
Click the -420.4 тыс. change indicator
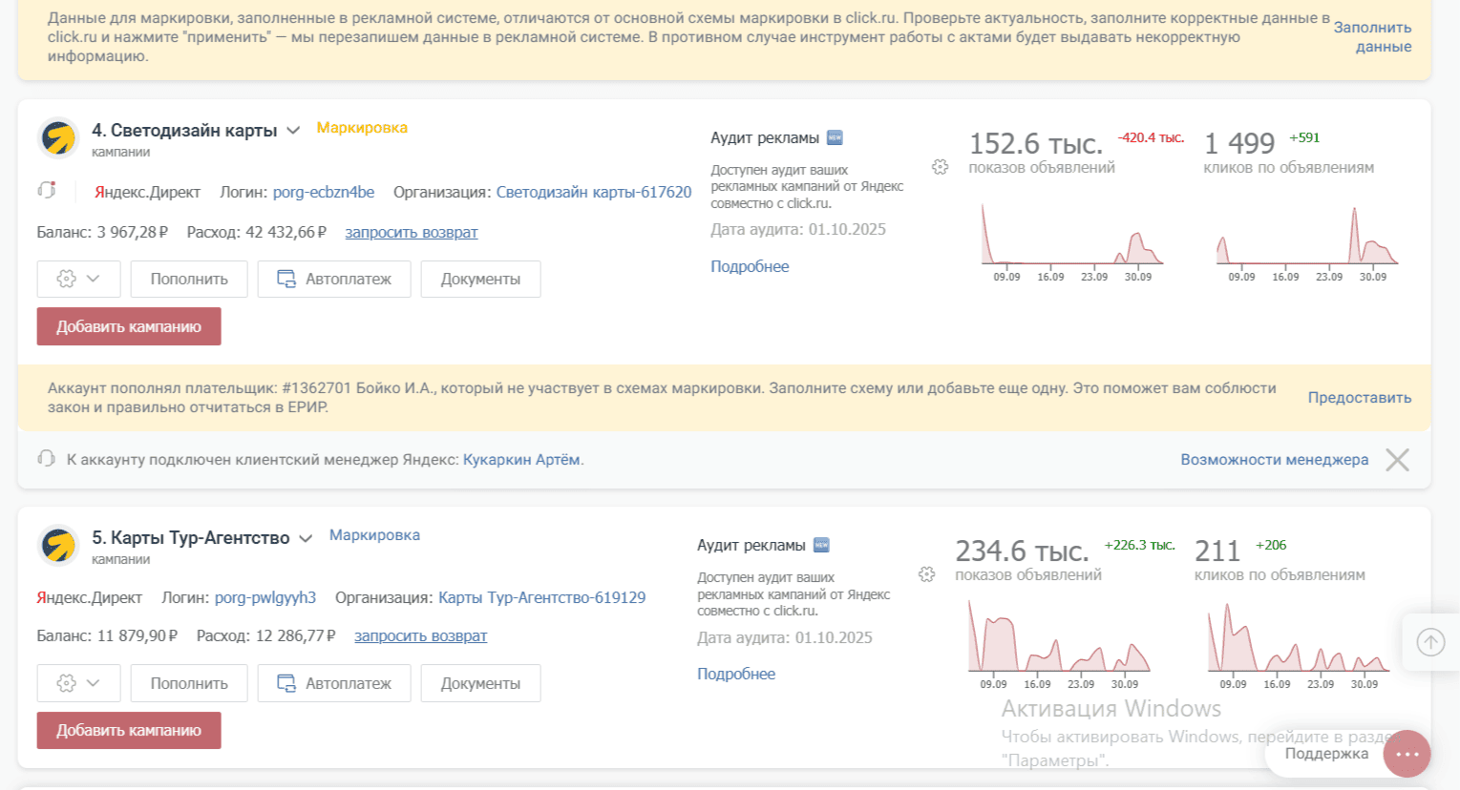pyautogui.click(x=1151, y=137)
